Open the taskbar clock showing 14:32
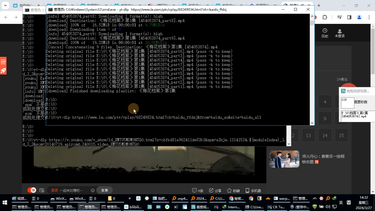The width and height of the screenshot is (375, 211). (364, 203)
